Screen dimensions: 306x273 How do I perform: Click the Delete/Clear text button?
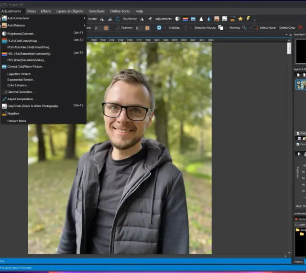tap(287, 28)
